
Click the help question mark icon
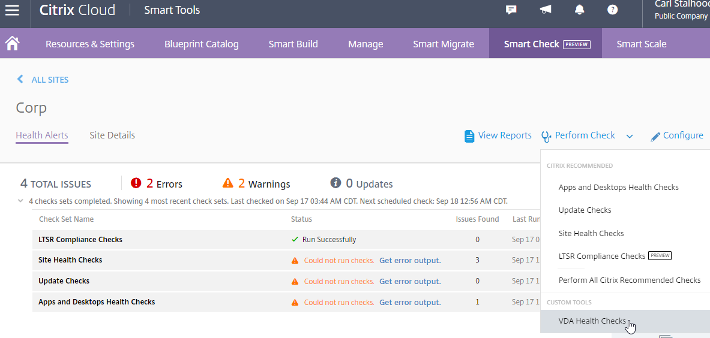[x=613, y=10]
